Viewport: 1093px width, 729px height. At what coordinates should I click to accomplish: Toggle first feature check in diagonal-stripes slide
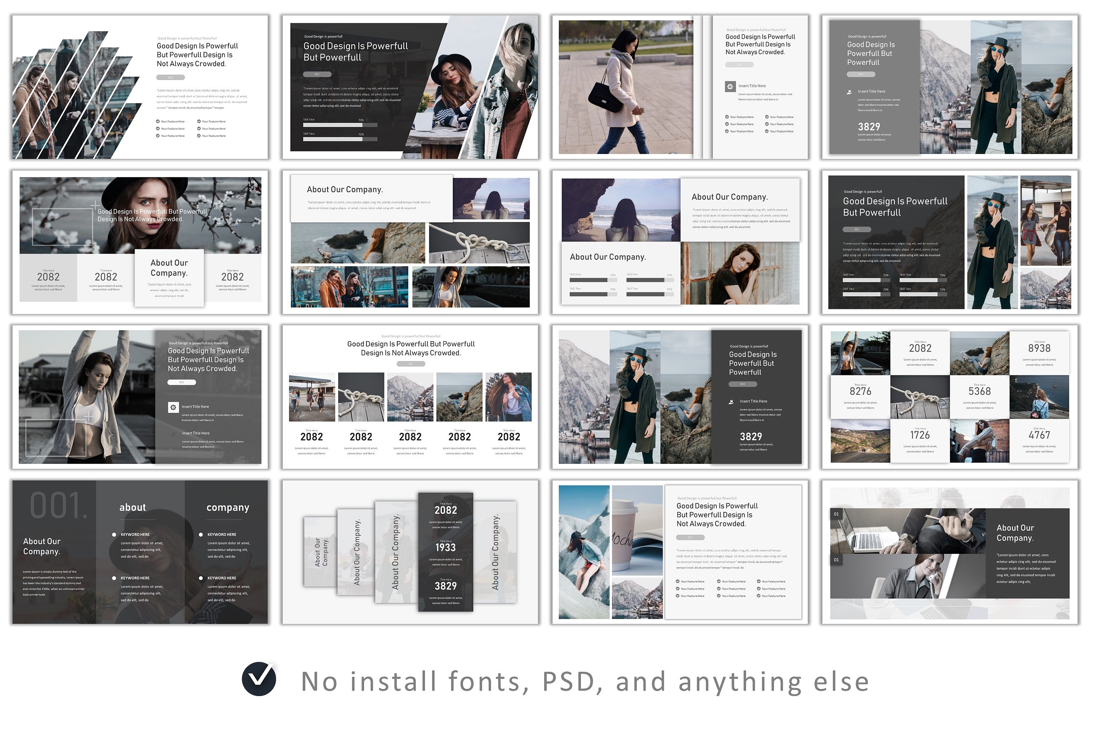(158, 121)
